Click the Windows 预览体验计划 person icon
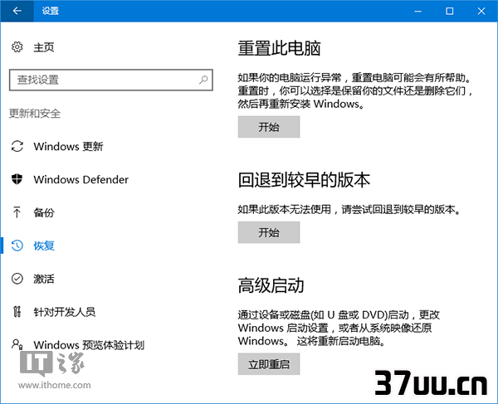 coord(17,344)
